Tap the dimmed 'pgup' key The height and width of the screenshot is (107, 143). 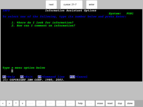tap(31, 103)
